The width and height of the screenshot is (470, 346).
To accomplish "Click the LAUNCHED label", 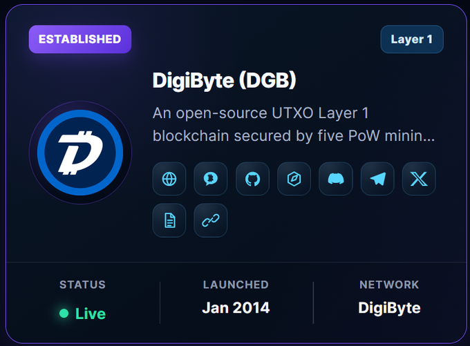I will pyautogui.click(x=236, y=285).
